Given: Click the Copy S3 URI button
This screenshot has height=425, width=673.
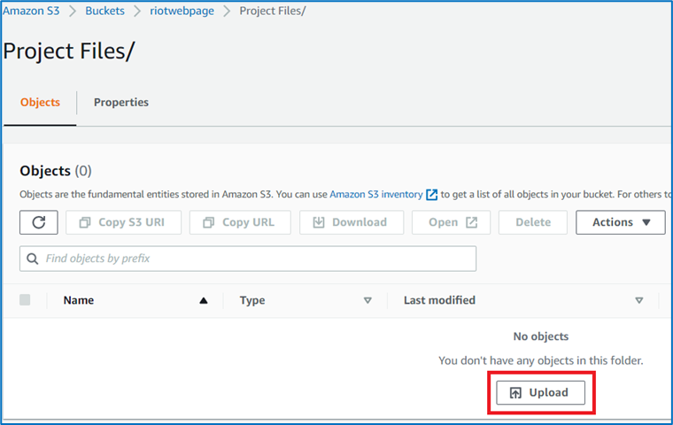Looking at the screenshot, I should (123, 222).
